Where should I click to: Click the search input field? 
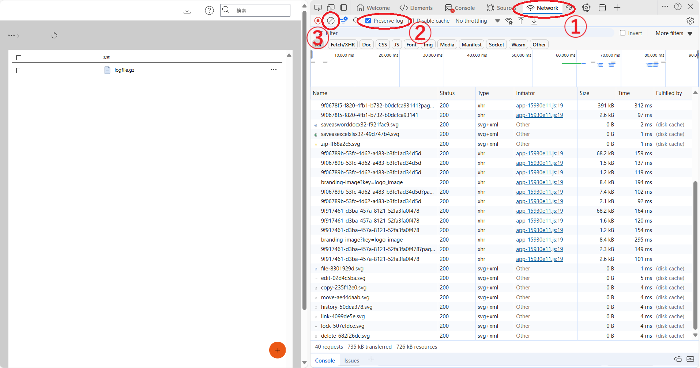point(260,11)
